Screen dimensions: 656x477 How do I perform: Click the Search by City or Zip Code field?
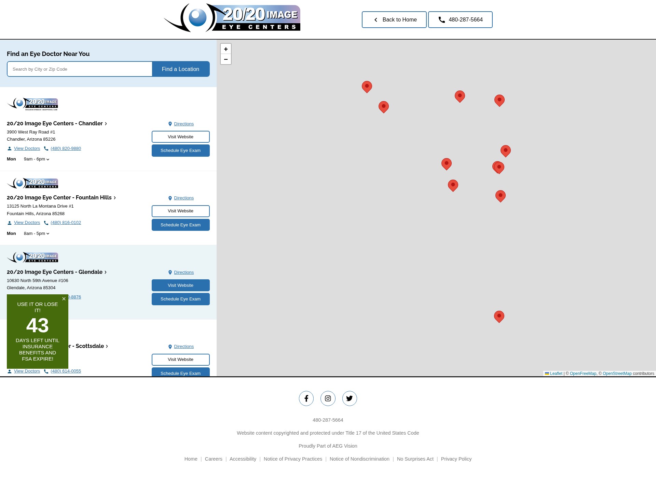[x=80, y=69]
